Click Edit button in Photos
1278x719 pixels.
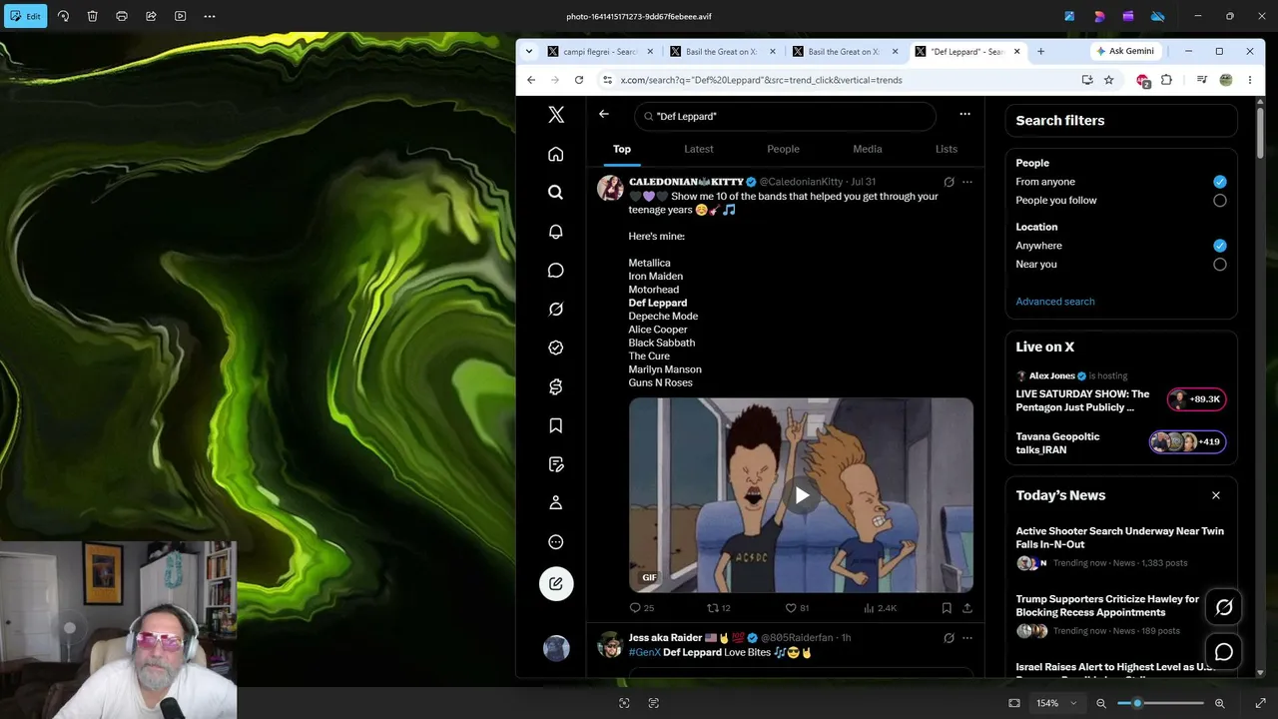point(25,16)
